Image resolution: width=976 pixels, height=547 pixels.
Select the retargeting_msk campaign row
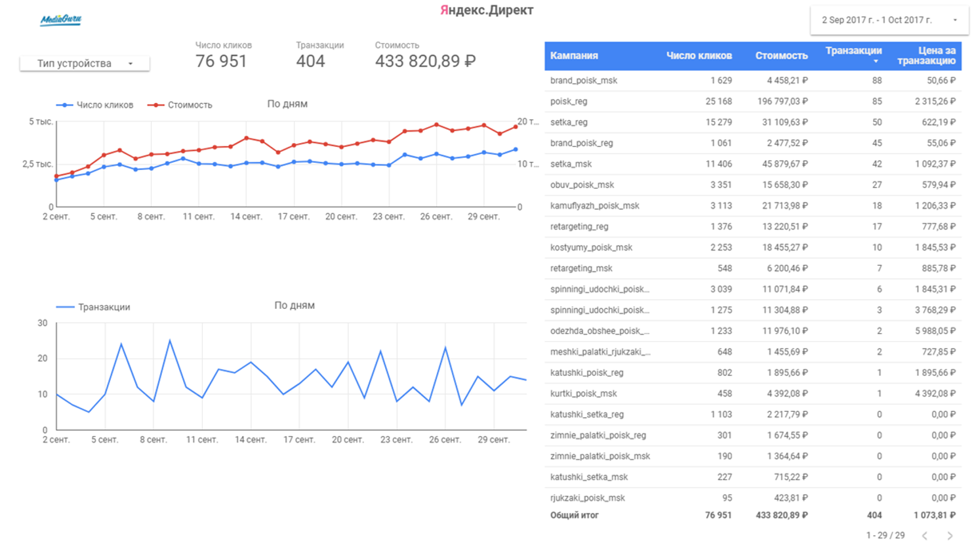pos(581,268)
